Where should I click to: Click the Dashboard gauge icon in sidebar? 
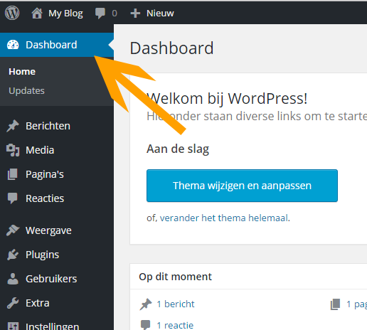coord(13,45)
